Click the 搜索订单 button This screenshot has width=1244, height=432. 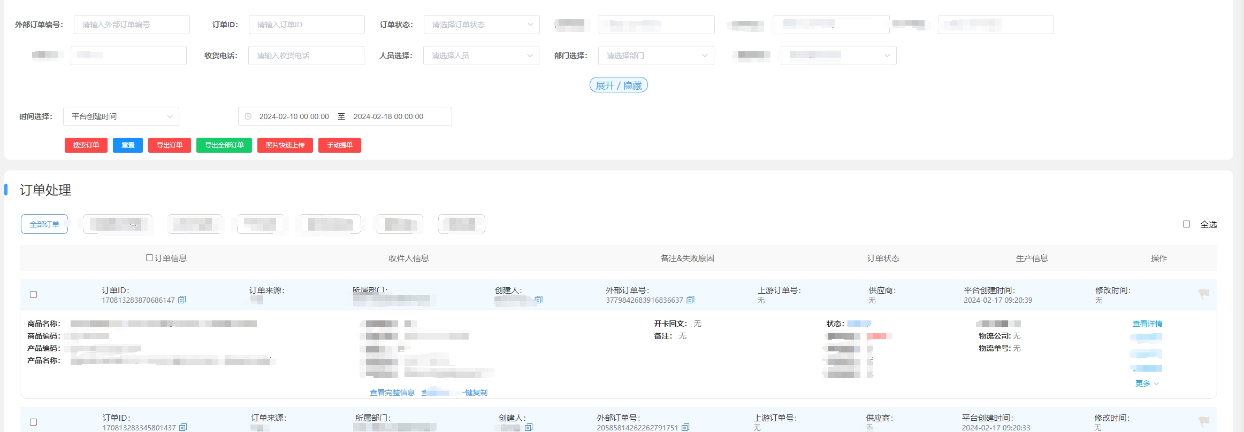coord(86,145)
